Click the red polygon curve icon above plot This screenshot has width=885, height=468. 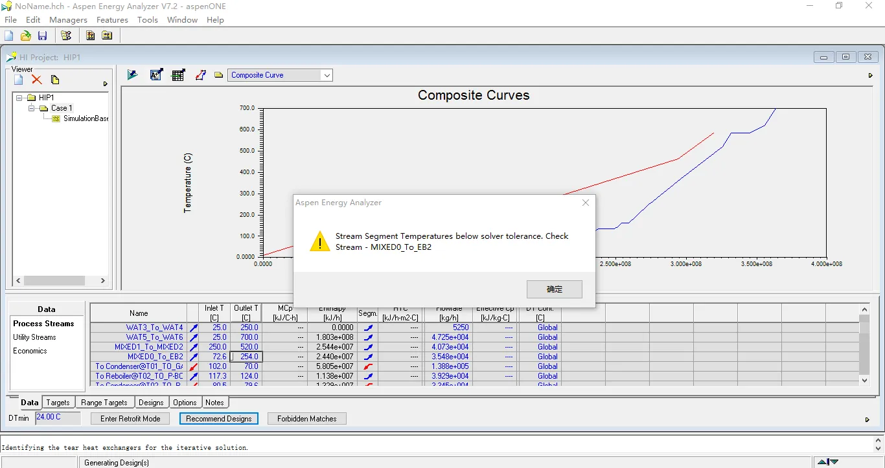point(201,75)
